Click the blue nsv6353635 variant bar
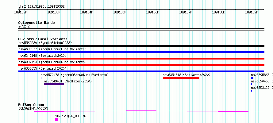 tap(141, 71)
